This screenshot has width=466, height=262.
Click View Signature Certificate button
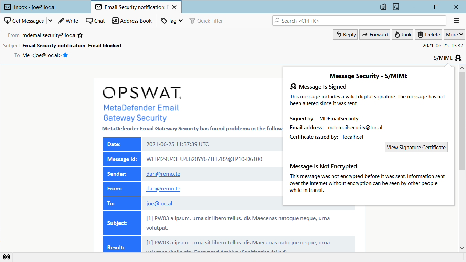pyautogui.click(x=416, y=147)
